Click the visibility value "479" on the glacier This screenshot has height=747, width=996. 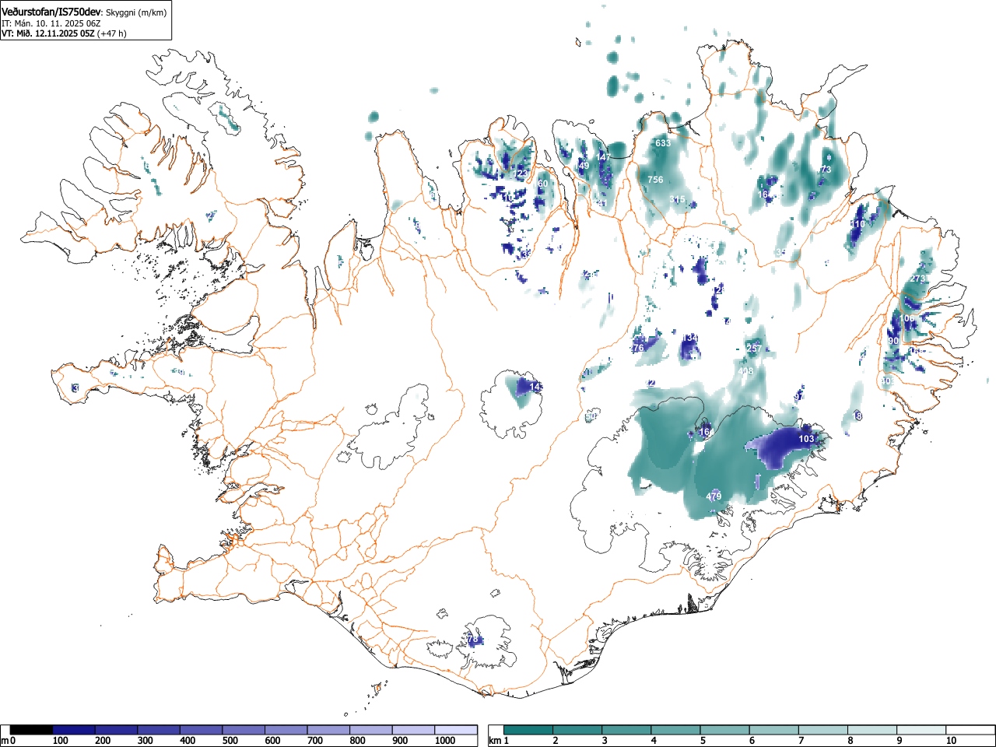point(714,496)
